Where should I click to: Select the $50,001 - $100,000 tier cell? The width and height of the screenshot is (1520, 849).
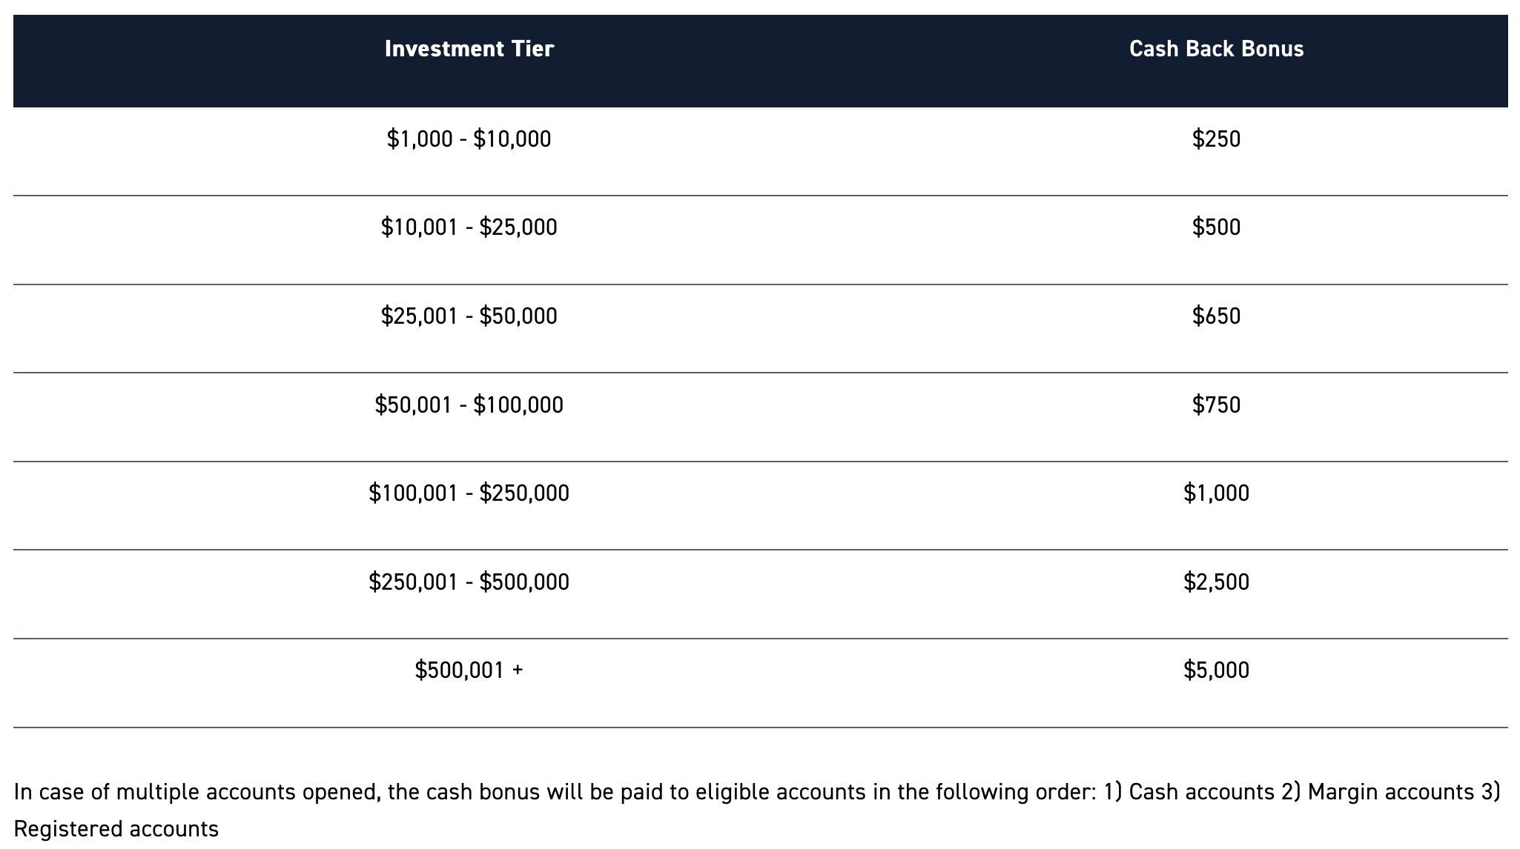tap(469, 405)
